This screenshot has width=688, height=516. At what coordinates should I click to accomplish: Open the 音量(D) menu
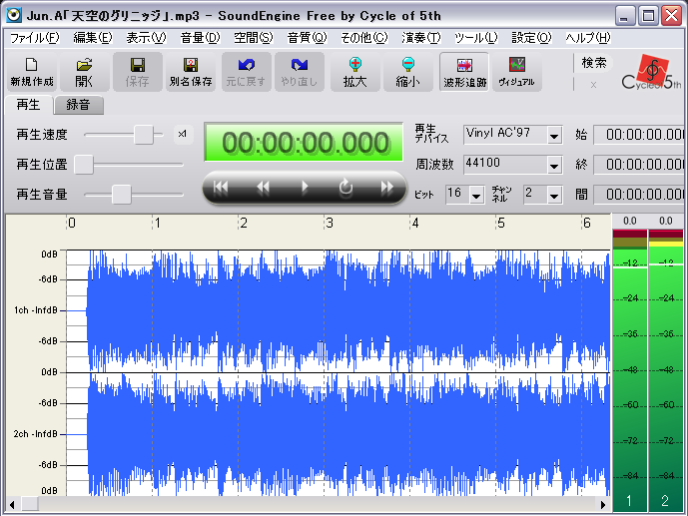pyautogui.click(x=200, y=38)
